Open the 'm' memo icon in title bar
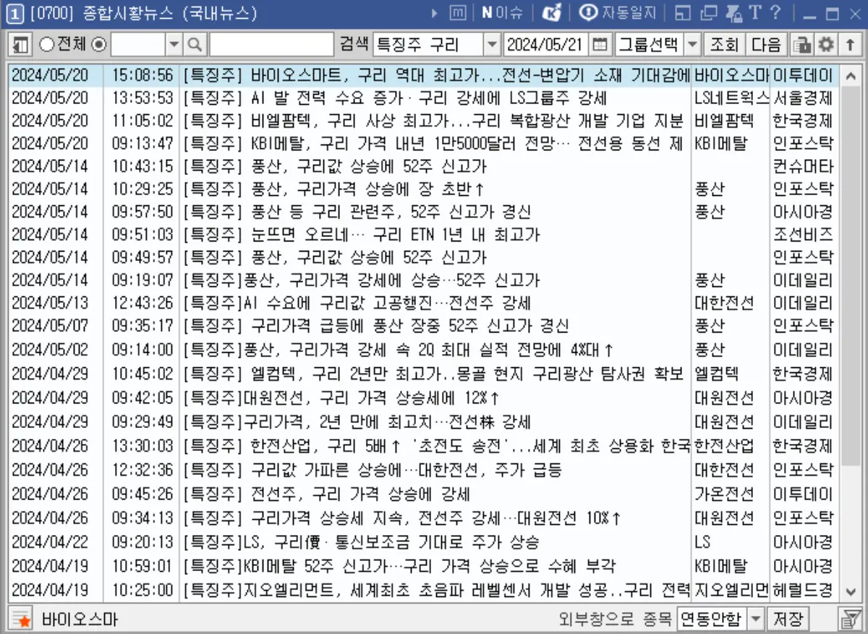Screen dimensions: 868x634 click(x=458, y=13)
